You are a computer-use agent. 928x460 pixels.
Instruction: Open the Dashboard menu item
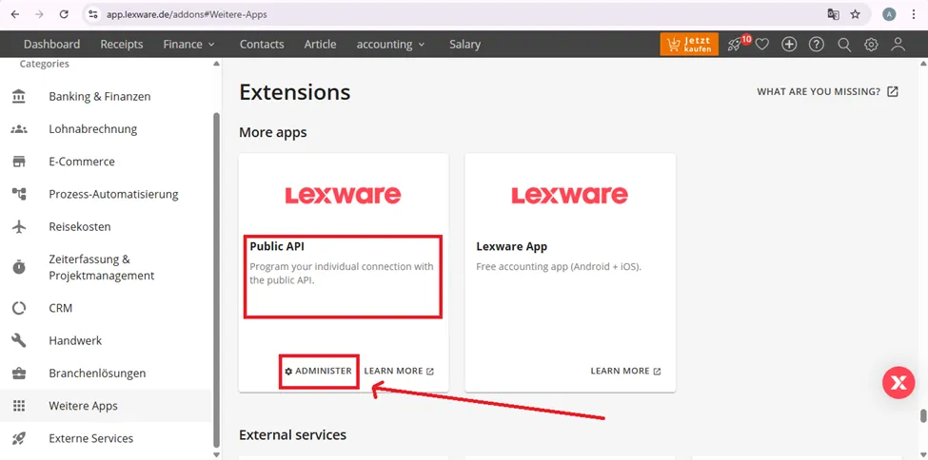click(x=52, y=45)
